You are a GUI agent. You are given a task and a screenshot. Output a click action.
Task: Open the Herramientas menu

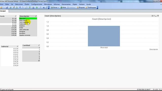click(x=66, y=4)
